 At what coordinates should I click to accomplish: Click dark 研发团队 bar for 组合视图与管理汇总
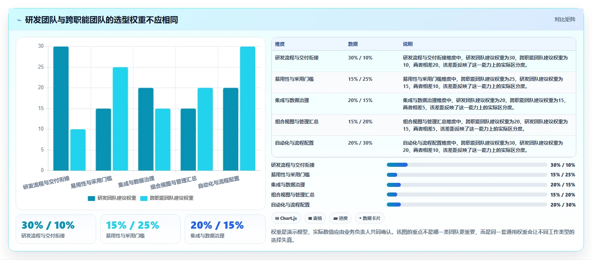click(188, 139)
